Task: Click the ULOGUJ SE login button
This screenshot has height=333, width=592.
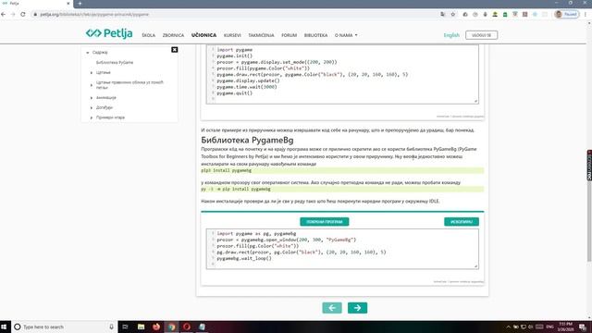Action: [x=481, y=35]
